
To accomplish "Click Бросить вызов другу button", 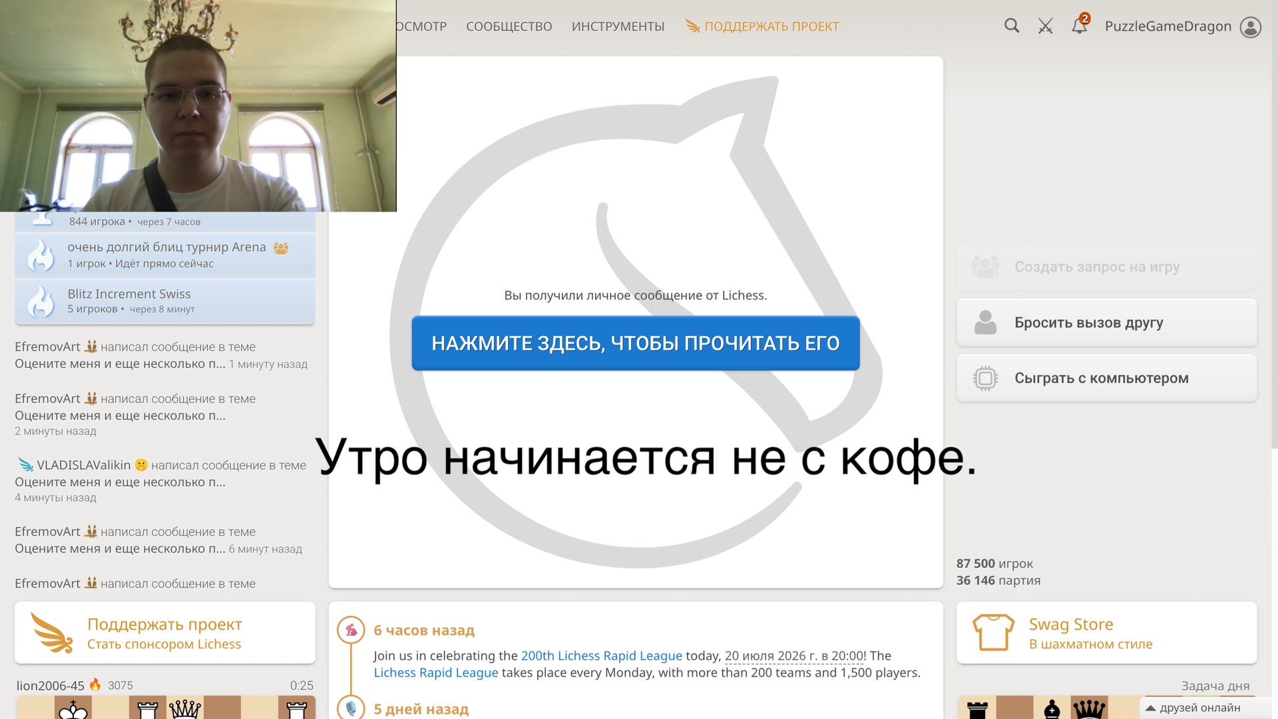I will point(1106,323).
